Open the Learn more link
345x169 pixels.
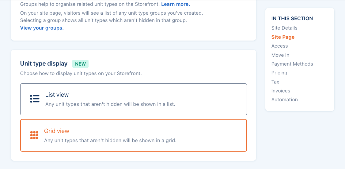tap(176, 4)
